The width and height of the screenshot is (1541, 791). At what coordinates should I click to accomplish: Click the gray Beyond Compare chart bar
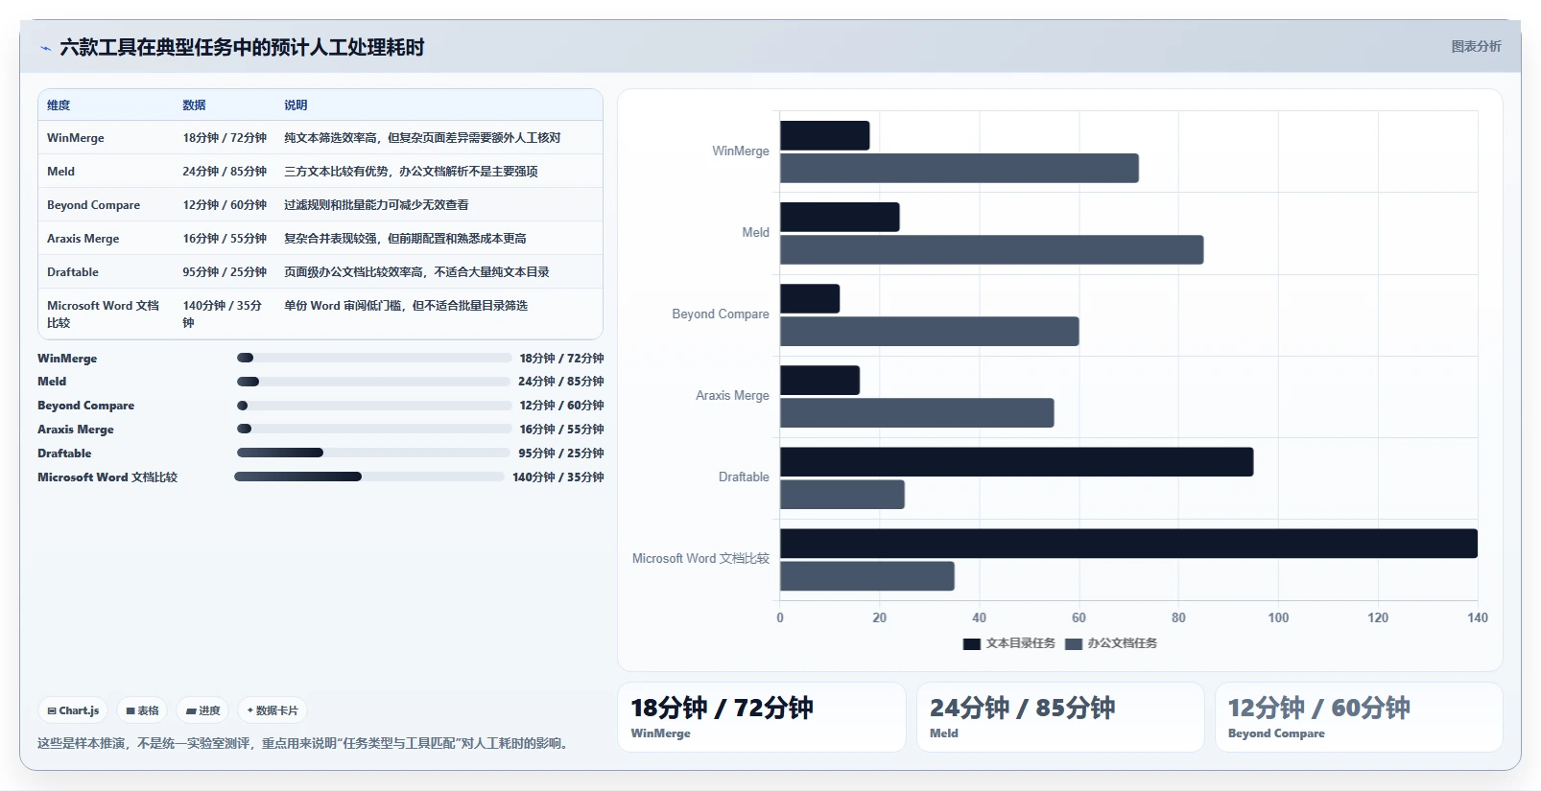point(930,331)
